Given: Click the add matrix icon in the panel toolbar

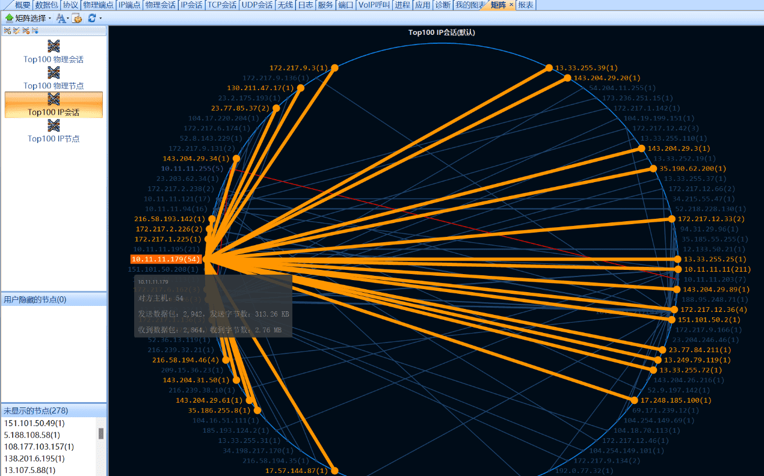Looking at the screenshot, I should (7, 31).
